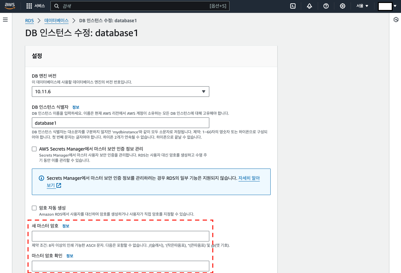This screenshot has width=401, height=273.
Task: Open the account menu dropdown
Action: 387,6
